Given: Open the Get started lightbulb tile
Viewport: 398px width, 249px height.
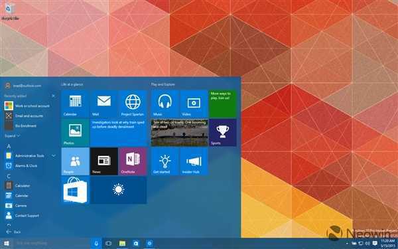Looking at the screenshot, I should coord(165,161).
